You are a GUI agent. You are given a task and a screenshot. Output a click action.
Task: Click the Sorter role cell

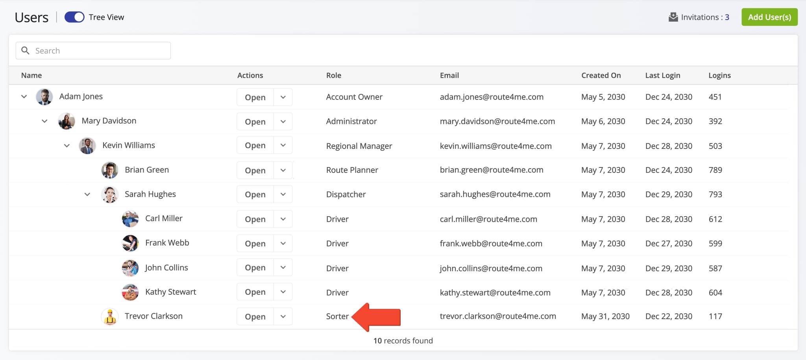(x=337, y=316)
